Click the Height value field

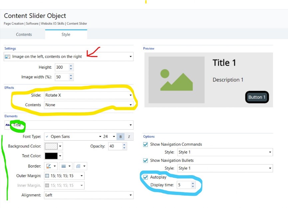pos(62,67)
